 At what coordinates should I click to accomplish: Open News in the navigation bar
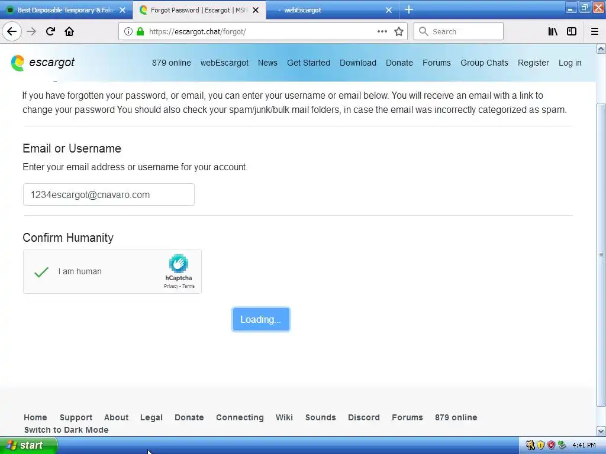pos(267,63)
